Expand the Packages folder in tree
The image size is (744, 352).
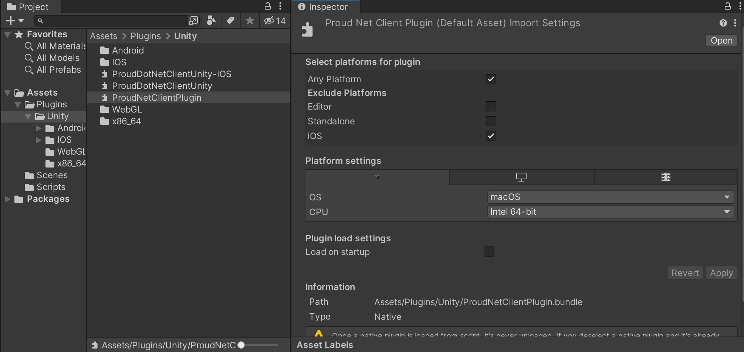click(7, 199)
